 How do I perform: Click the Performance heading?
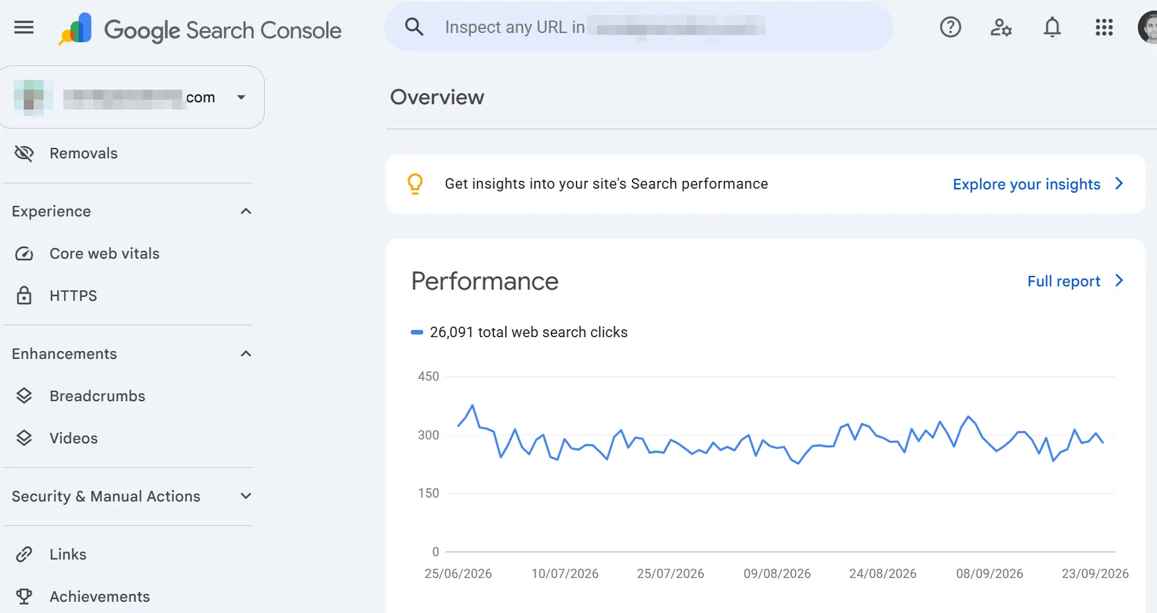pos(485,281)
